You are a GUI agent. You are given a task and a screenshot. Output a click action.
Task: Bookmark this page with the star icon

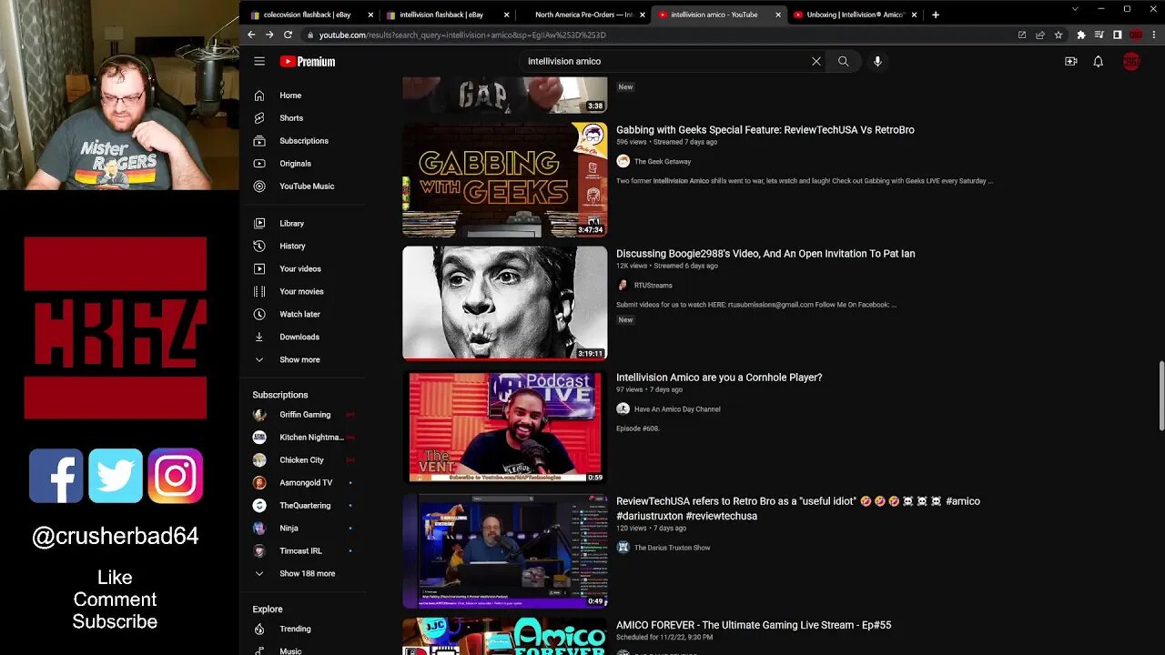click(1059, 35)
